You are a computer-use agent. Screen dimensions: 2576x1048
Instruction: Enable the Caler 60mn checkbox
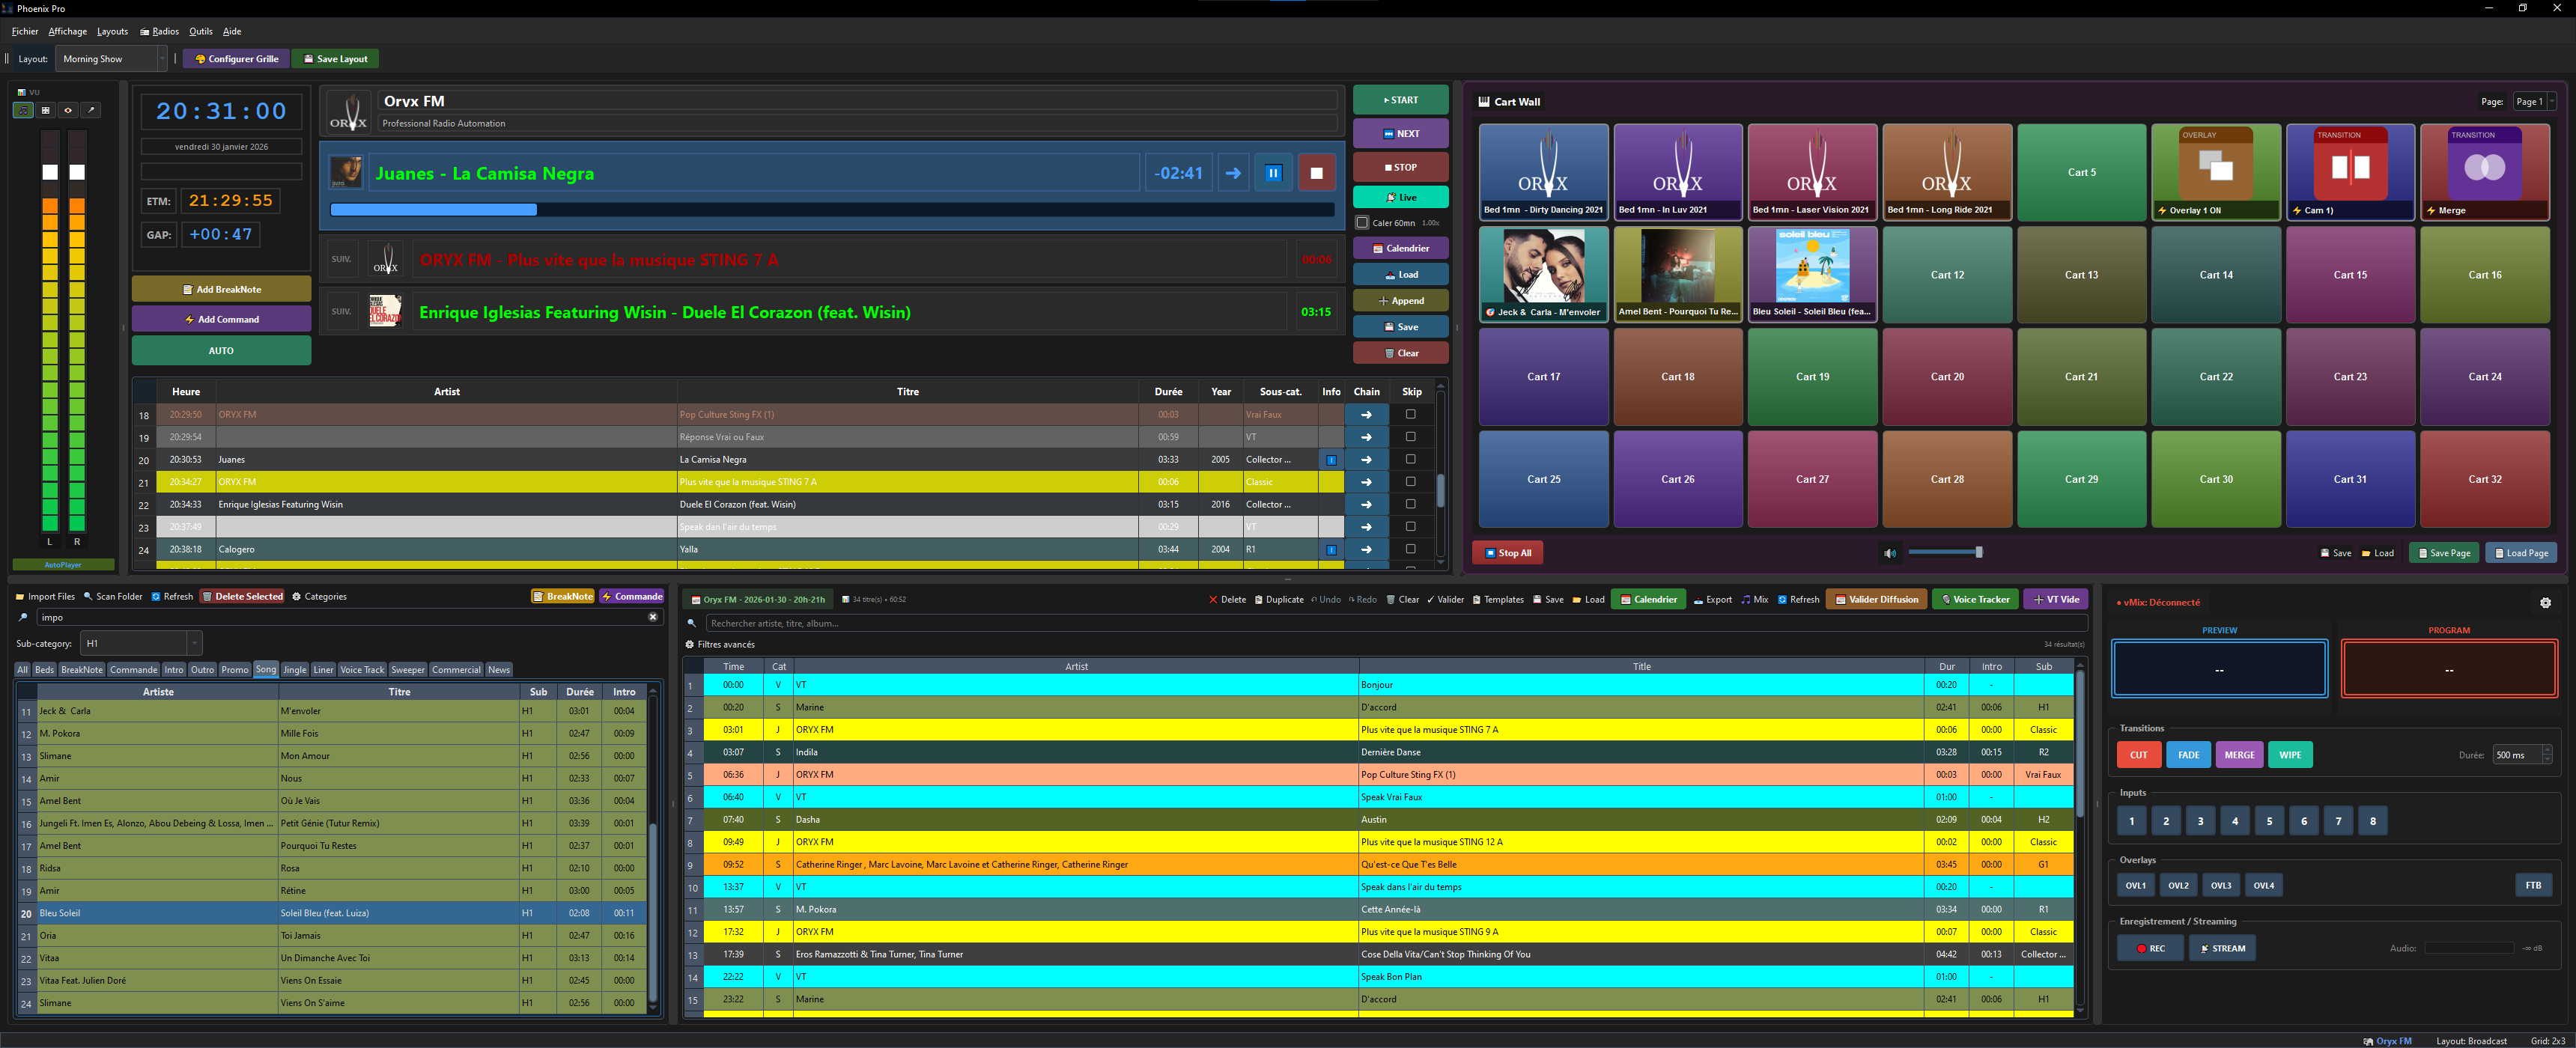pos(1362,222)
